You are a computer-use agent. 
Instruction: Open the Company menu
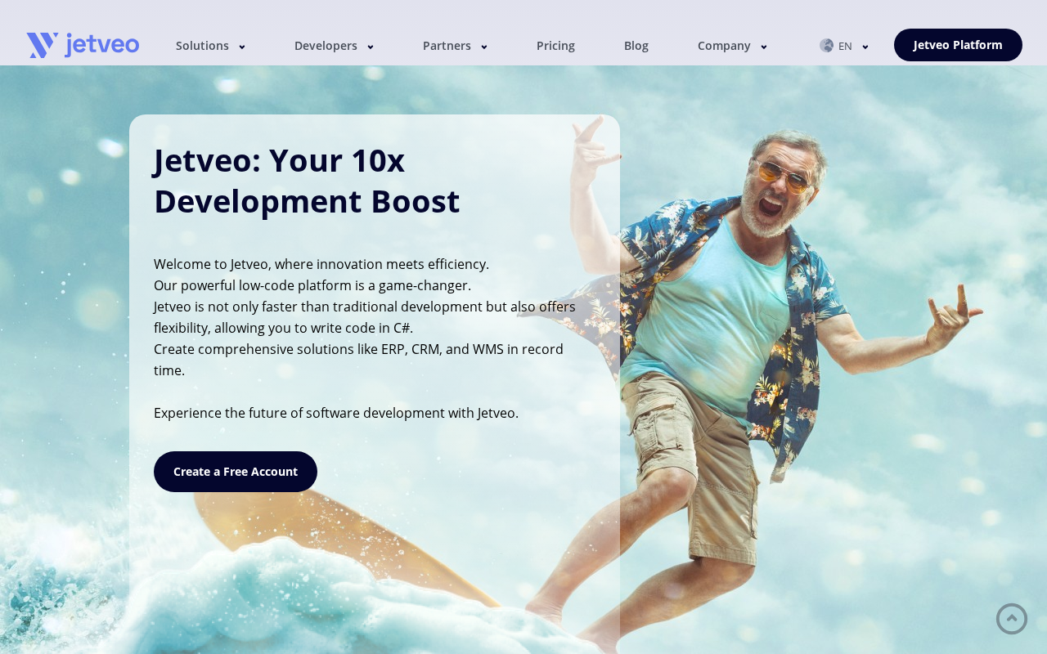(x=724, y=46)
